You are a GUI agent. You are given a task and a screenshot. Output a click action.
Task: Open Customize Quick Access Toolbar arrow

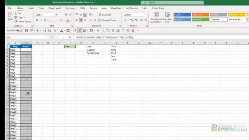(138, 30)
